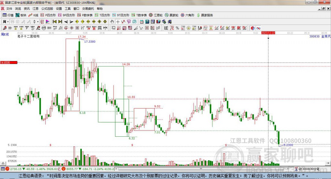Click the red 14.6595 price tag
The width and height of the screenshot is (331, 179).
point(9,62)
